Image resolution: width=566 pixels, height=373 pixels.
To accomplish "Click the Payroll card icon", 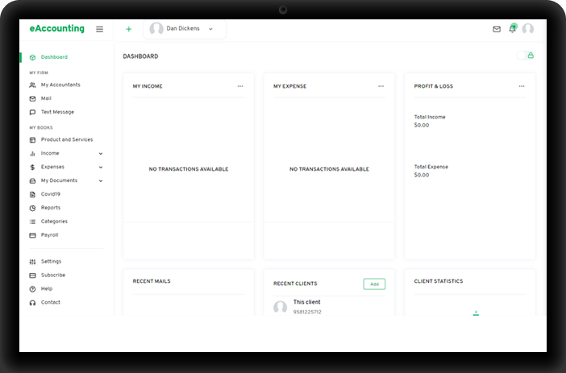I will point(32,235).
